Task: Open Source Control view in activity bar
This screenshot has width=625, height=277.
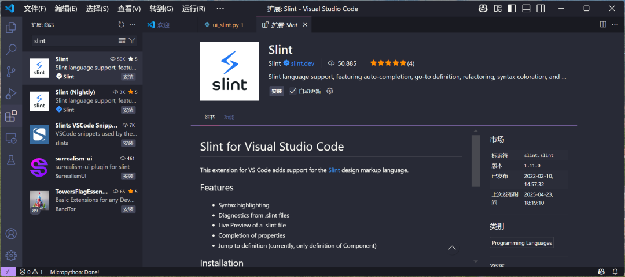Action: 11,72
